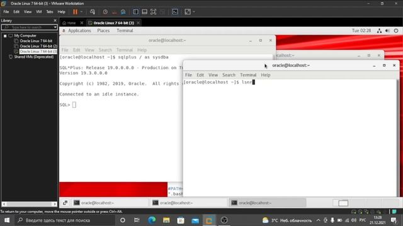
Task: Take a snapshot of this virtual machine
Action: 105,12
